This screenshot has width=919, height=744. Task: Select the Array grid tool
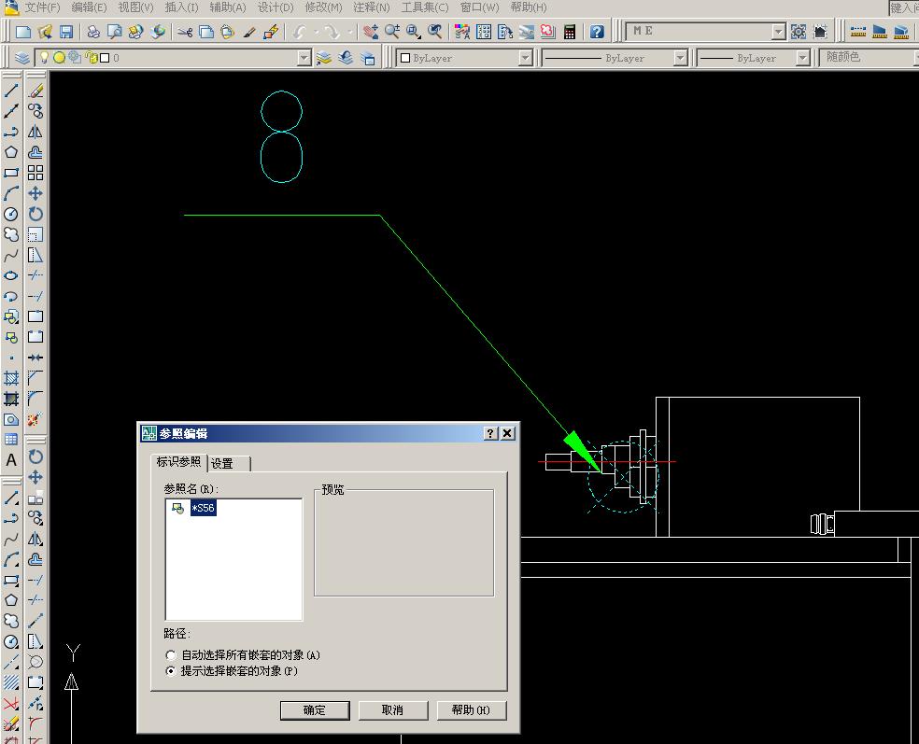35,173
